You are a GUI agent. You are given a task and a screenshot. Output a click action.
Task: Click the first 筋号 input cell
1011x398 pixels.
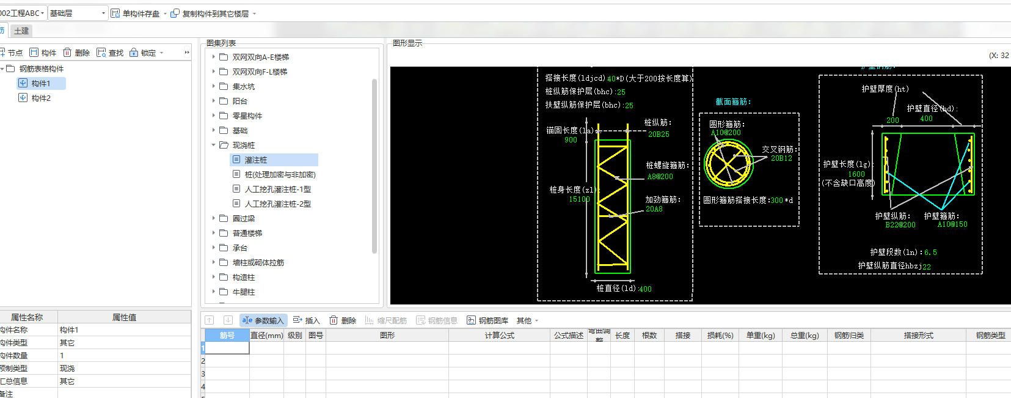click(227, 348)
